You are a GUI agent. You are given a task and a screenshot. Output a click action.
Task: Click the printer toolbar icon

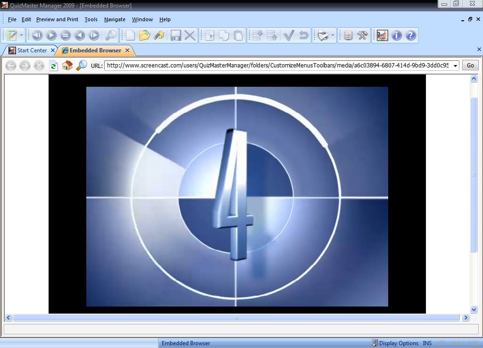pos(323,35)
